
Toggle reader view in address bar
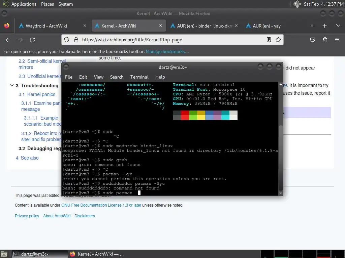pos(269,40)
